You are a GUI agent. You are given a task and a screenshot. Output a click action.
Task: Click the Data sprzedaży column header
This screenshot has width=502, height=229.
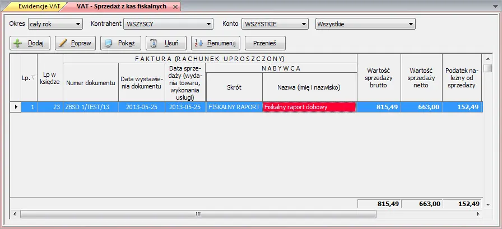pos(185,82)
